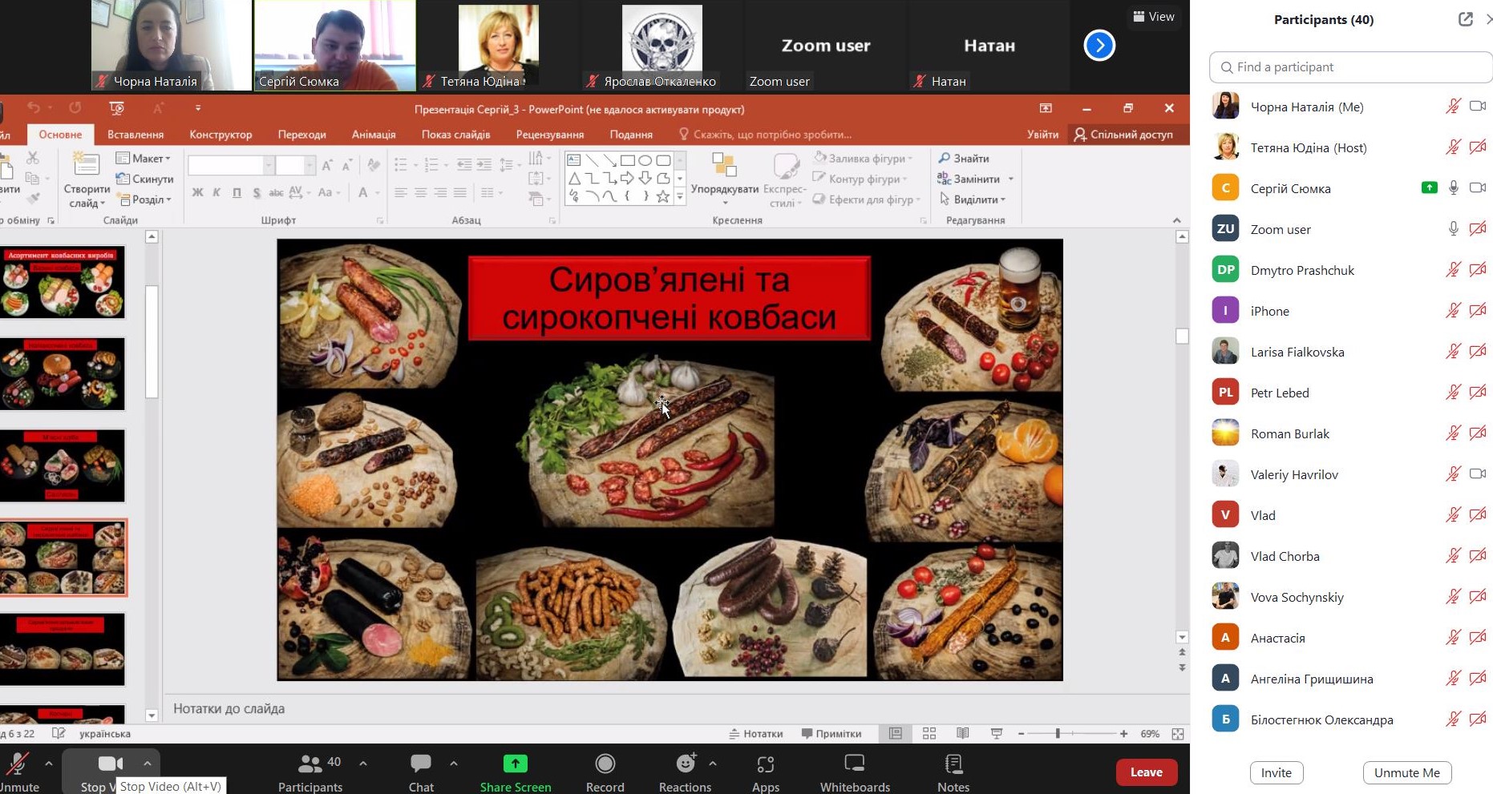Viewport: 1493px width, 794px height.
Task: Expand audio options arrow next to Unmute
Action: coord(49,764)
